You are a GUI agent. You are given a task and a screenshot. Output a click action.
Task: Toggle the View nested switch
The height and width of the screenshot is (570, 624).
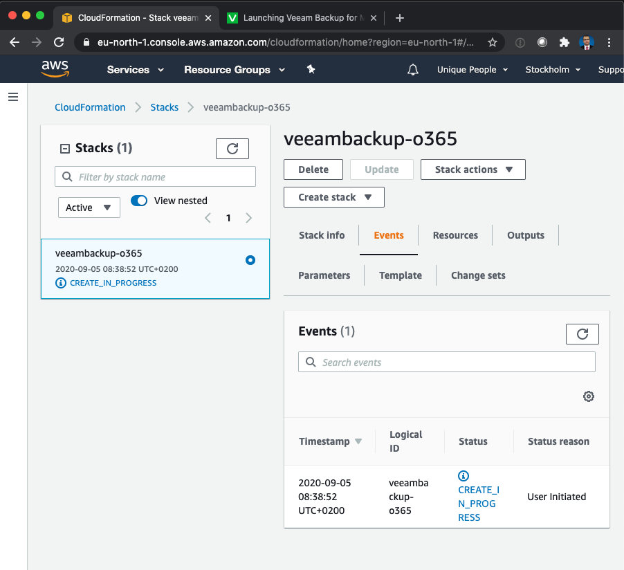tap(139, 201)
